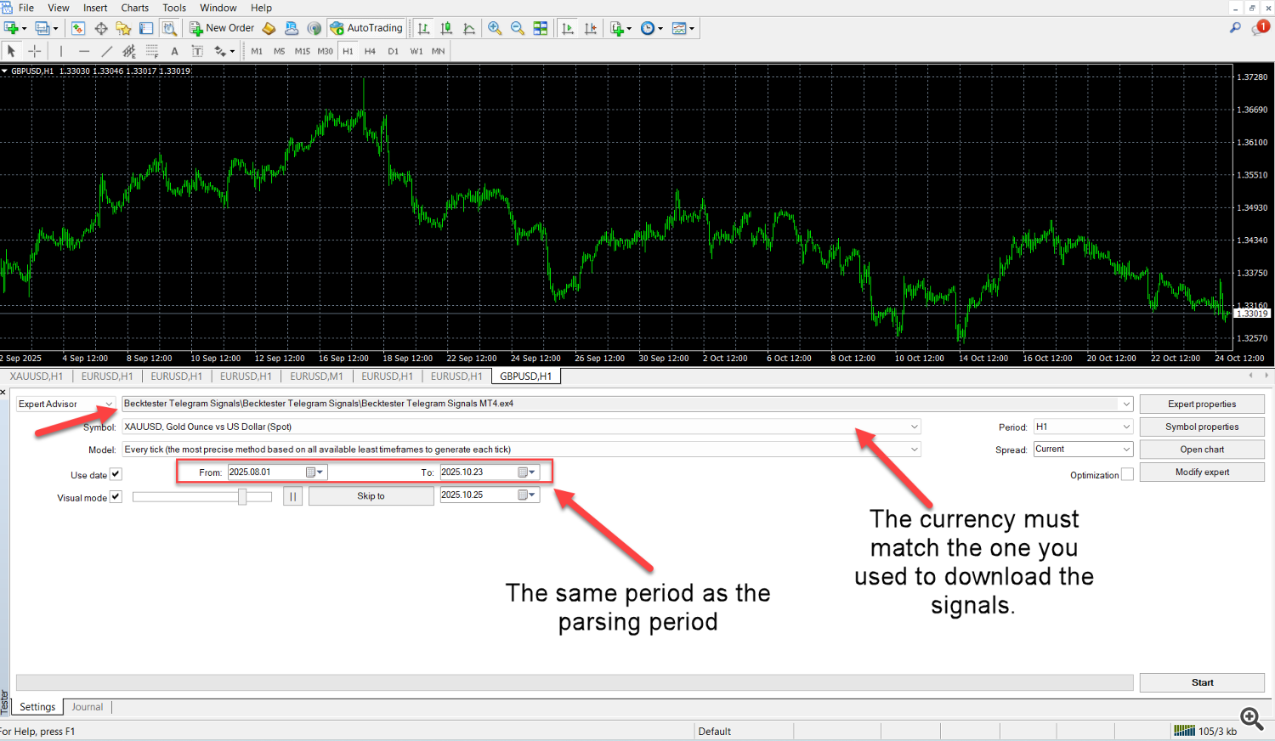Toggle the Terminal window icon
Screen dimensions: 1275x741
[146, 28]
